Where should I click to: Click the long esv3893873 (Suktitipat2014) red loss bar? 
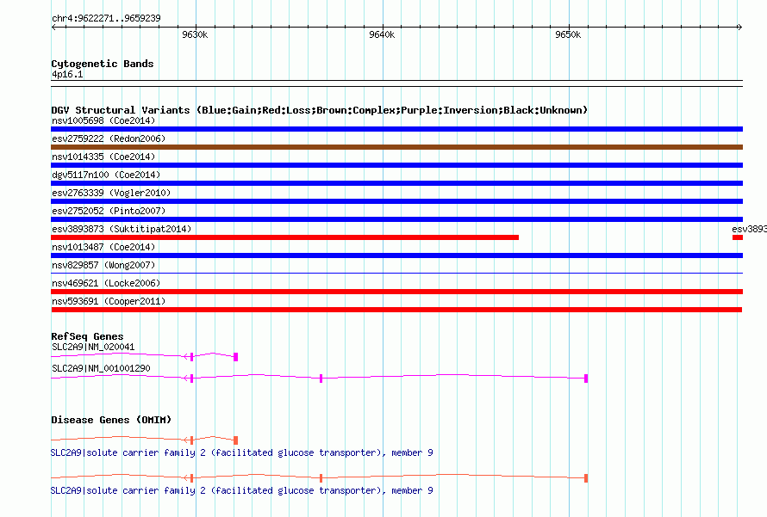coord(284,237)
